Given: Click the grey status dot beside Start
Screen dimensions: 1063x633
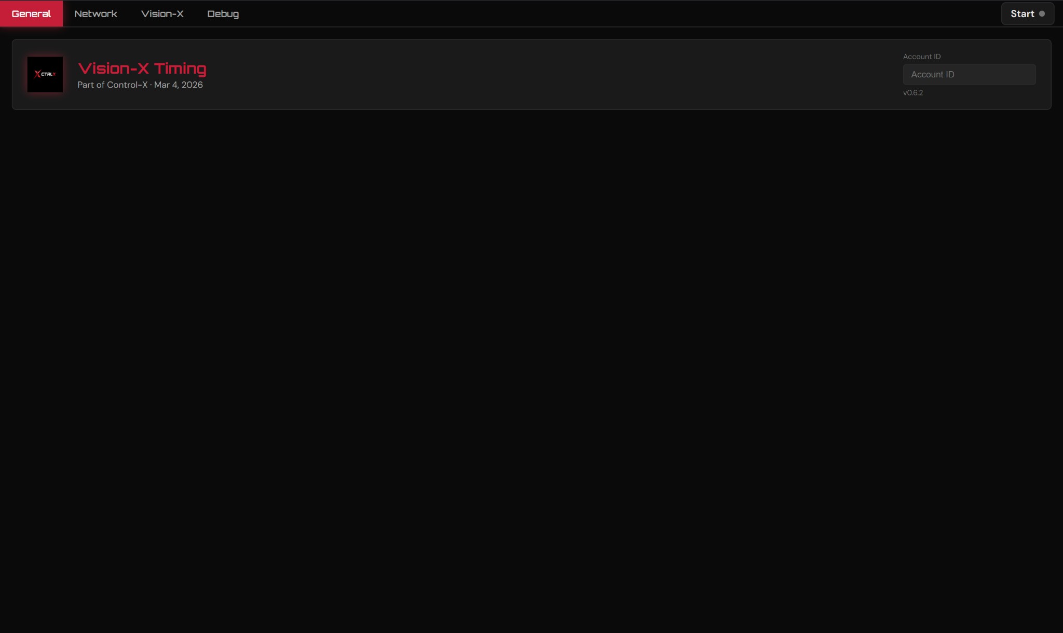Looking at the screenshot, I should click(x=1041, y=14).
